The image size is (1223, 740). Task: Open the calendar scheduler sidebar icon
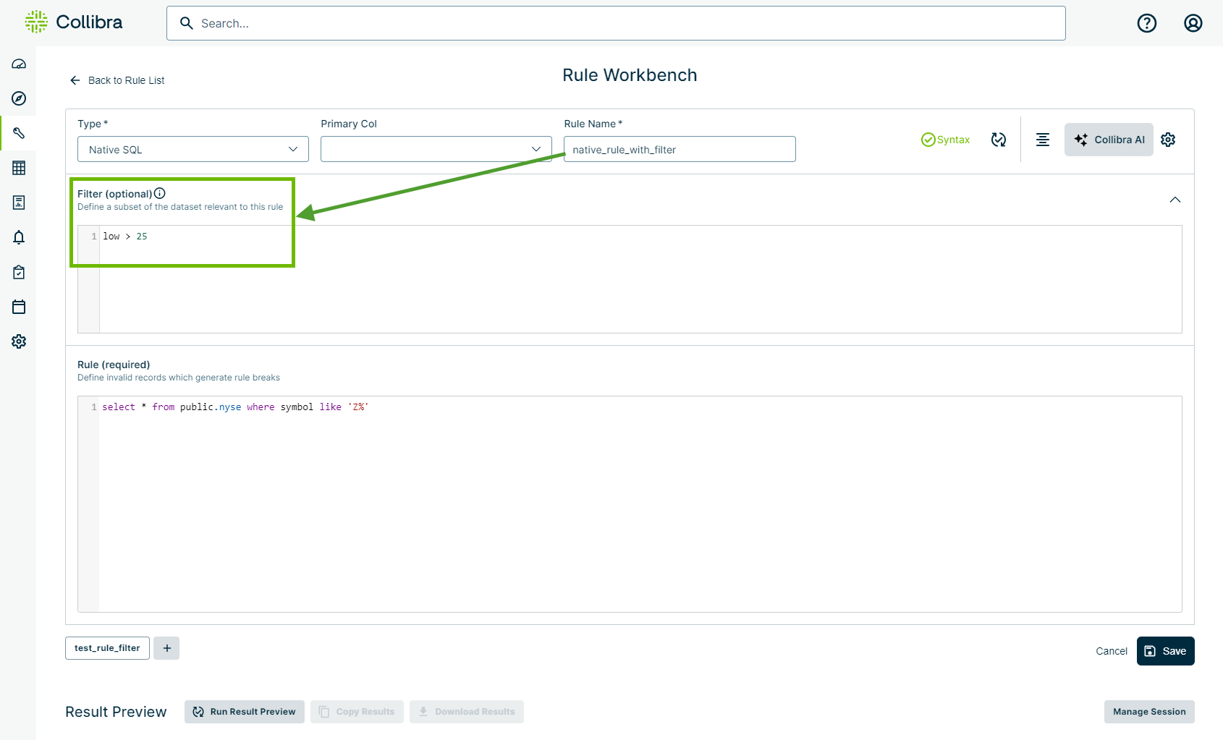pyautogui.click(x=19, y=307)
